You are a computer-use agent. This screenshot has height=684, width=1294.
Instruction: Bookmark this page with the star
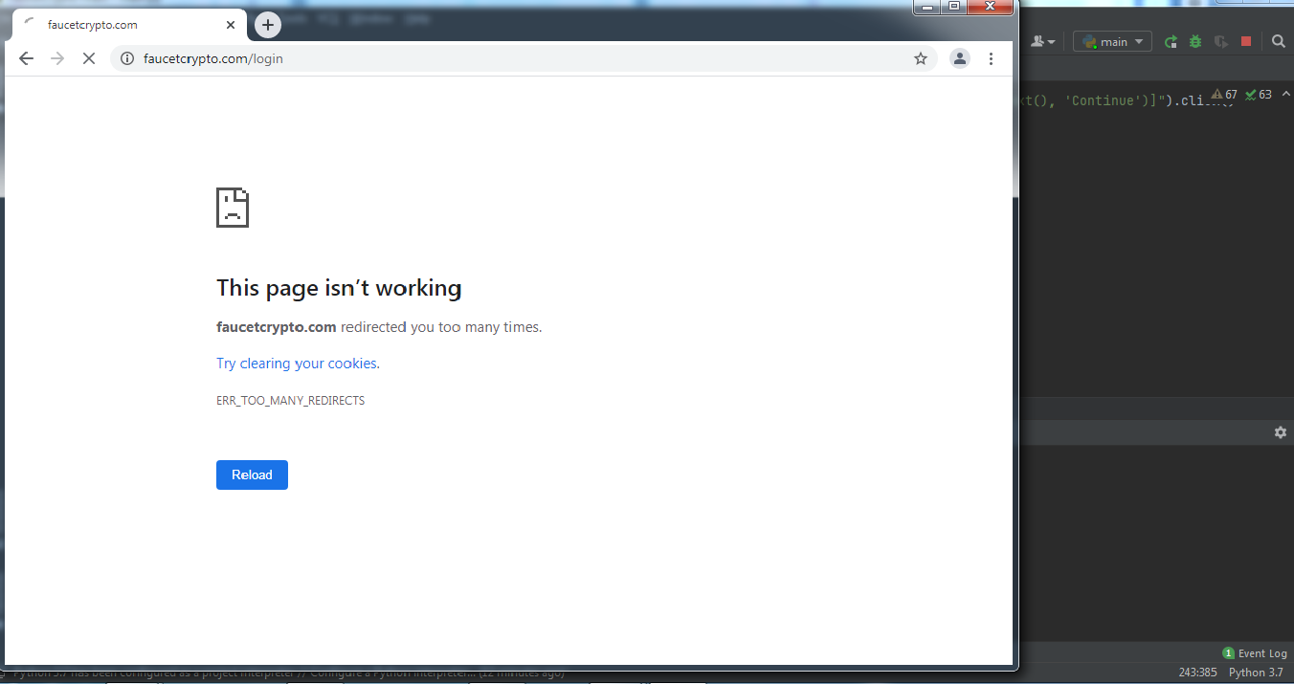click(x=921, y=58)
